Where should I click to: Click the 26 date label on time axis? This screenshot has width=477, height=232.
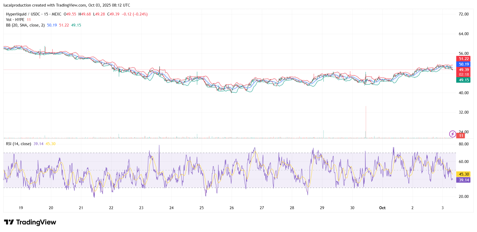point(232,208)
